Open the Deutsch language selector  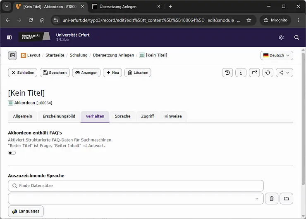[277, 55]
